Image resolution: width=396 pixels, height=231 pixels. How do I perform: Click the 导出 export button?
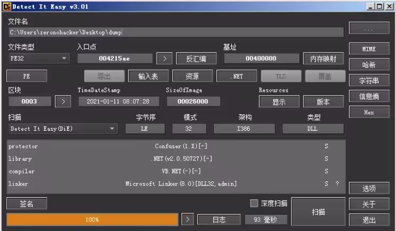coord(104,76)
